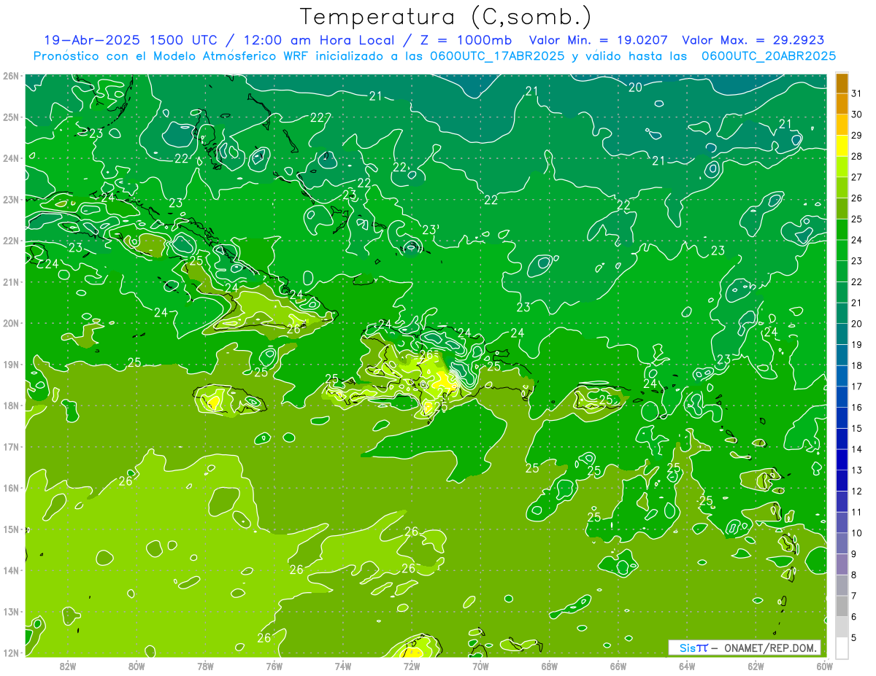876x676 pixels.
Task: Click the 66W longitude axis label
Action: coord(618,666)
